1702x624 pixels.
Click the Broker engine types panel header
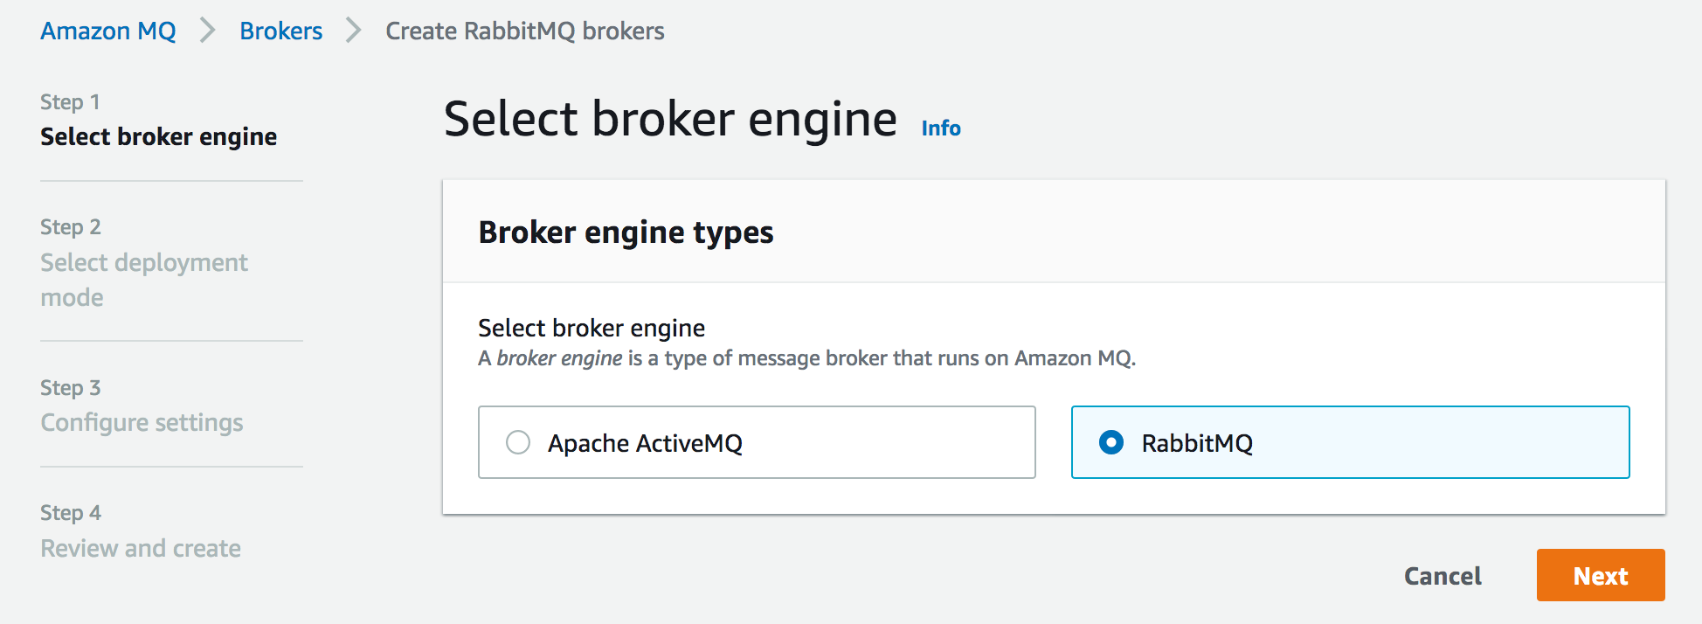coord(626,232)
